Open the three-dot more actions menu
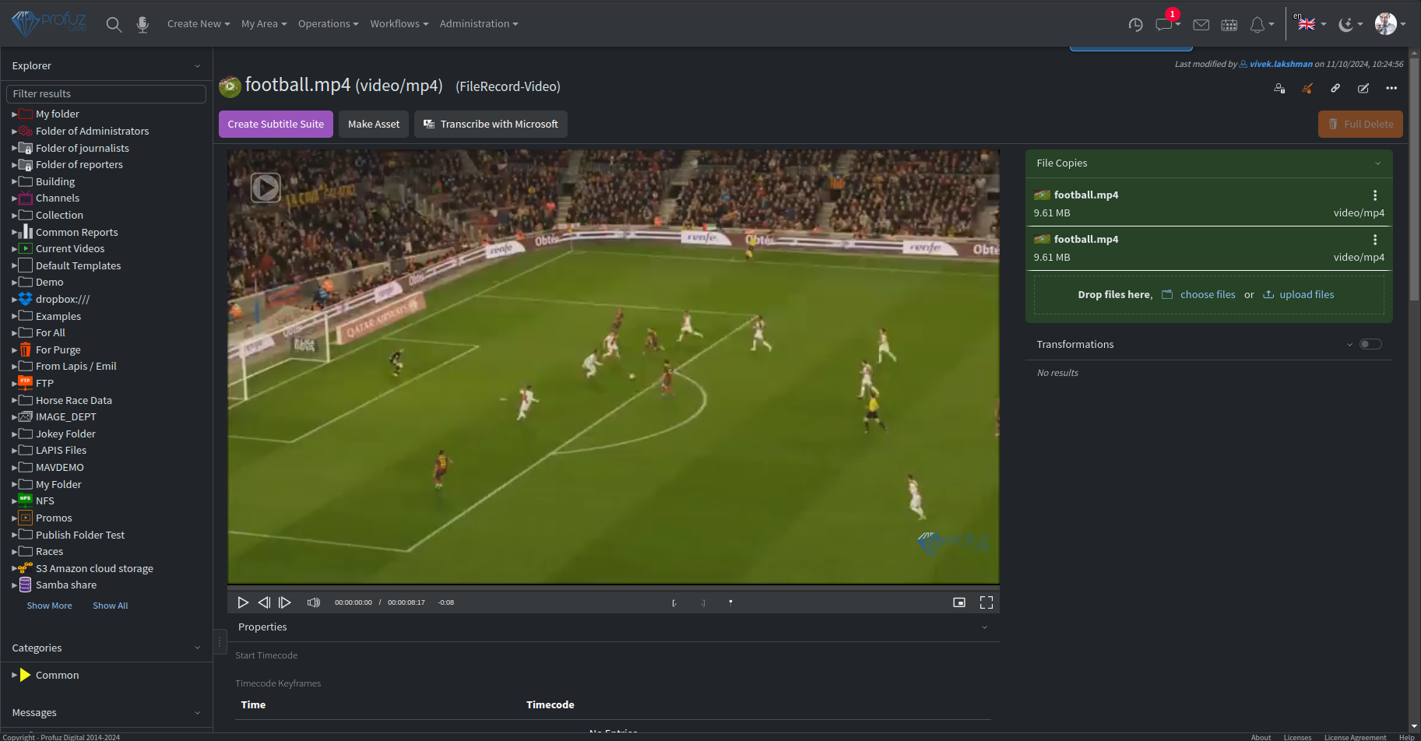 pos(1391,88)
